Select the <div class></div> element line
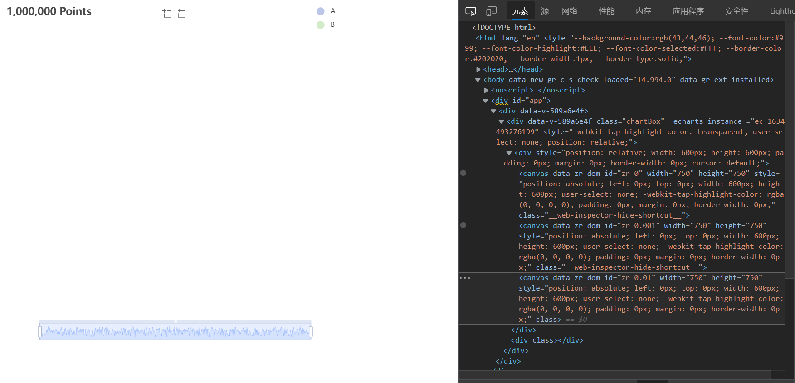The height and width of the screenshot is (383, 795). (x=547, y=340)
